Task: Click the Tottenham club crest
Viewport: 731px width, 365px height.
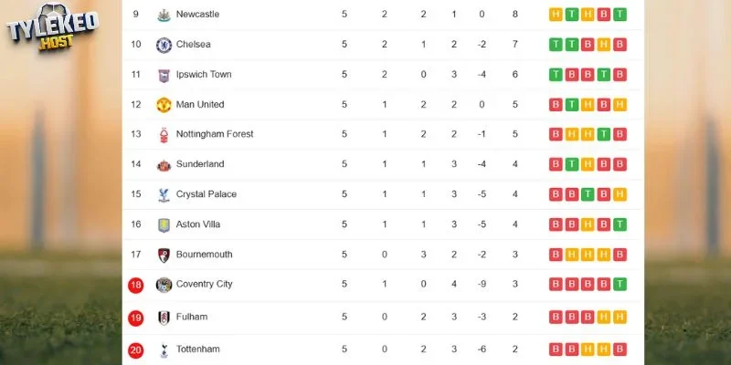Action: click(164, 350)
